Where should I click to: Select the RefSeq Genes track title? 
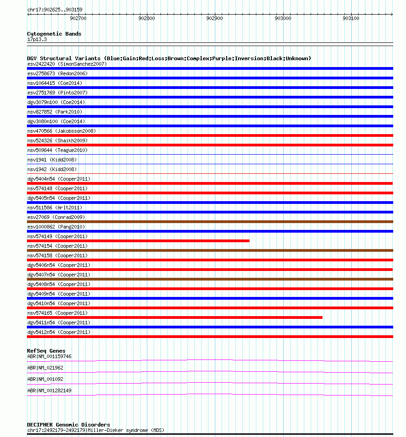click(x=46, y=351)
